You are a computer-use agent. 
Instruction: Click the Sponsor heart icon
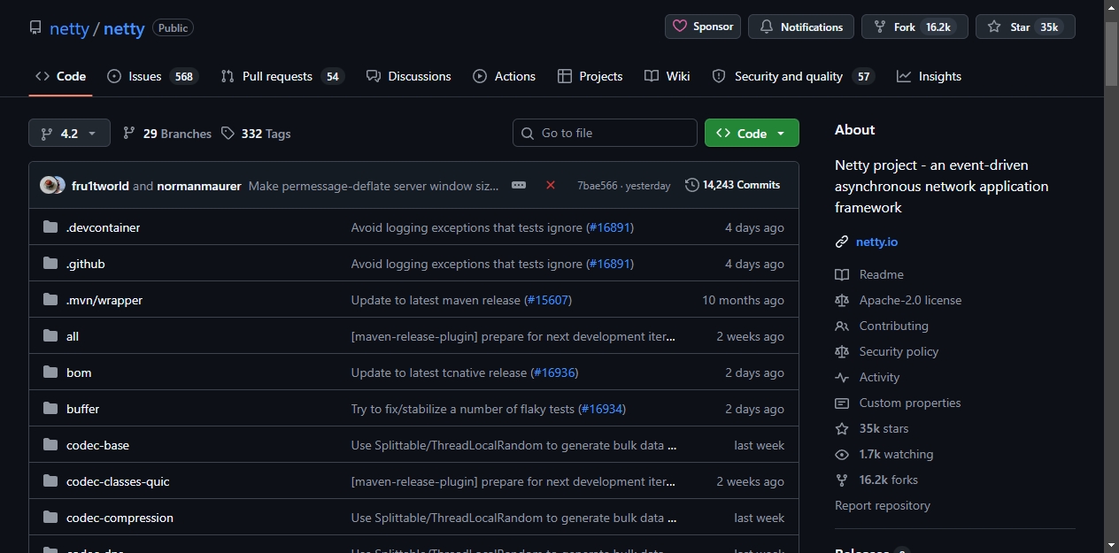tap(680, 27)
